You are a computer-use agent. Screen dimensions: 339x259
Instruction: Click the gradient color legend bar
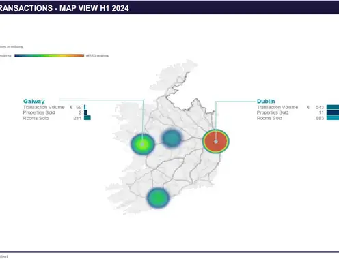[49, 55]
